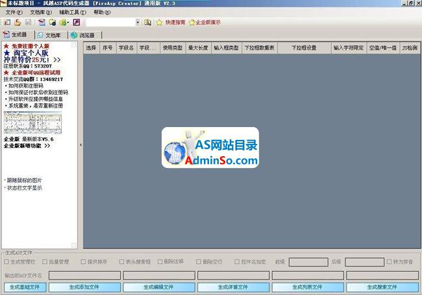Screen dimensions: 422x295
Task: Enable the 转为拼音 checkbox
Action: [x=389, y=261]
